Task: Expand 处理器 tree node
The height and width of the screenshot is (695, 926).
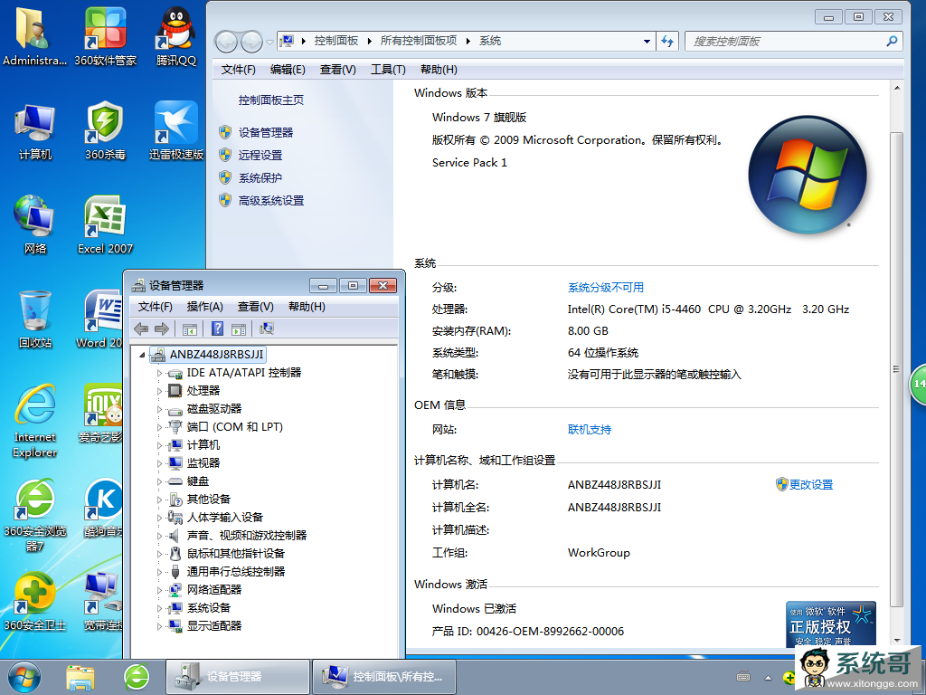Action: click(159, 391)
